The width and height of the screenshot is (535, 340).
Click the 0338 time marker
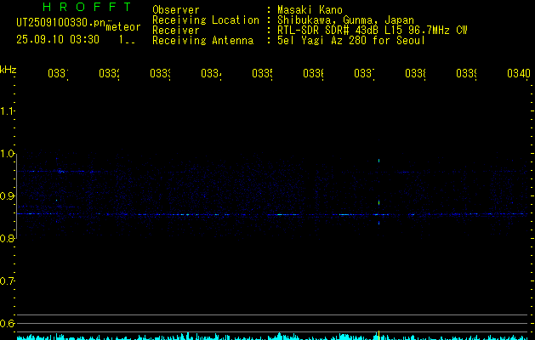(x=415, y=73)
